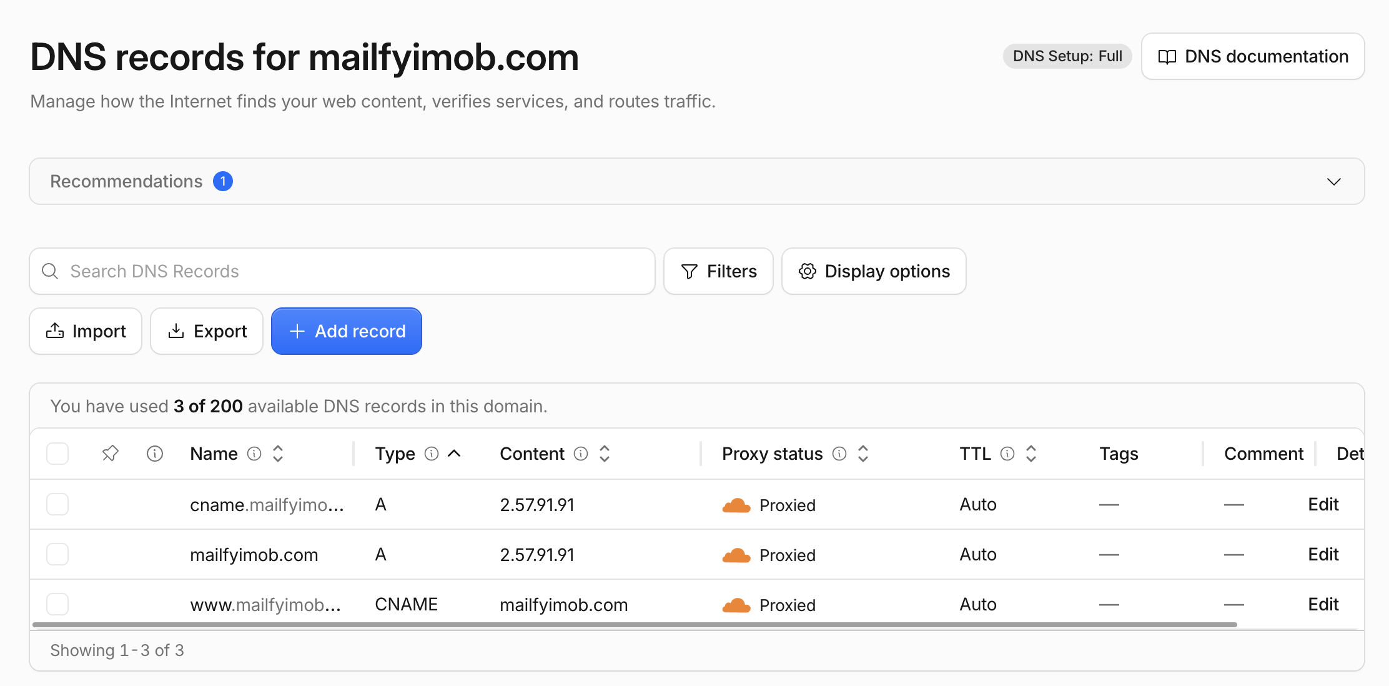Select the www.mailfyimob... CNAME record checkbox

(57, 604)
